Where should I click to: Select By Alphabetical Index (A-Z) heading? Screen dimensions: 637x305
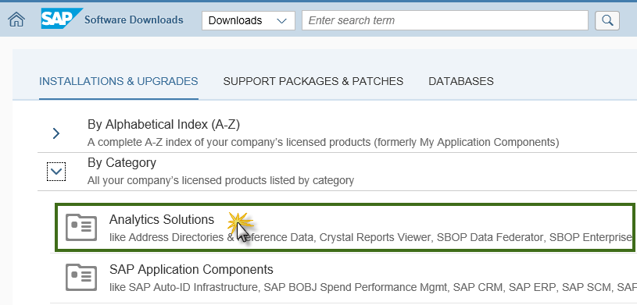click(163, 125)
